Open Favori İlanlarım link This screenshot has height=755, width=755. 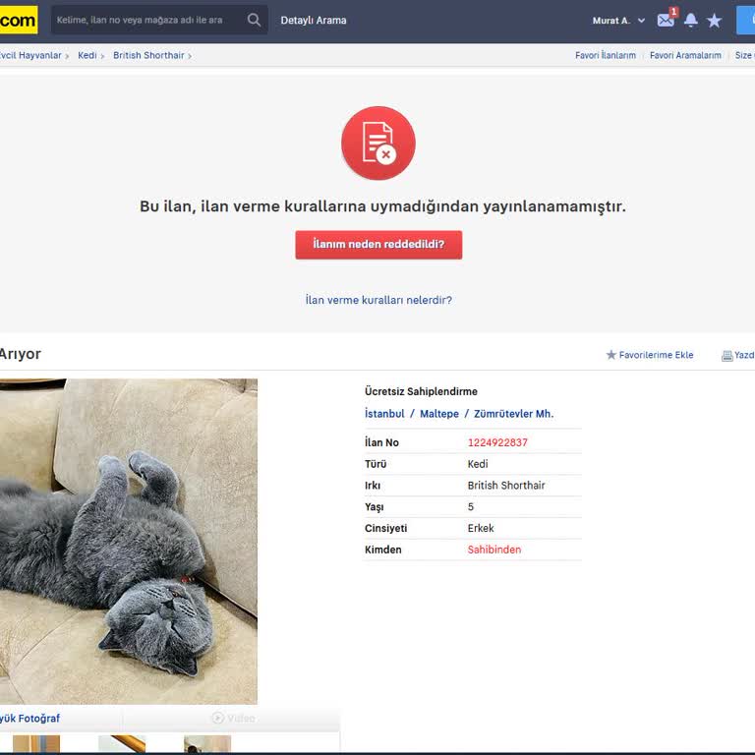tap(606, 55)
